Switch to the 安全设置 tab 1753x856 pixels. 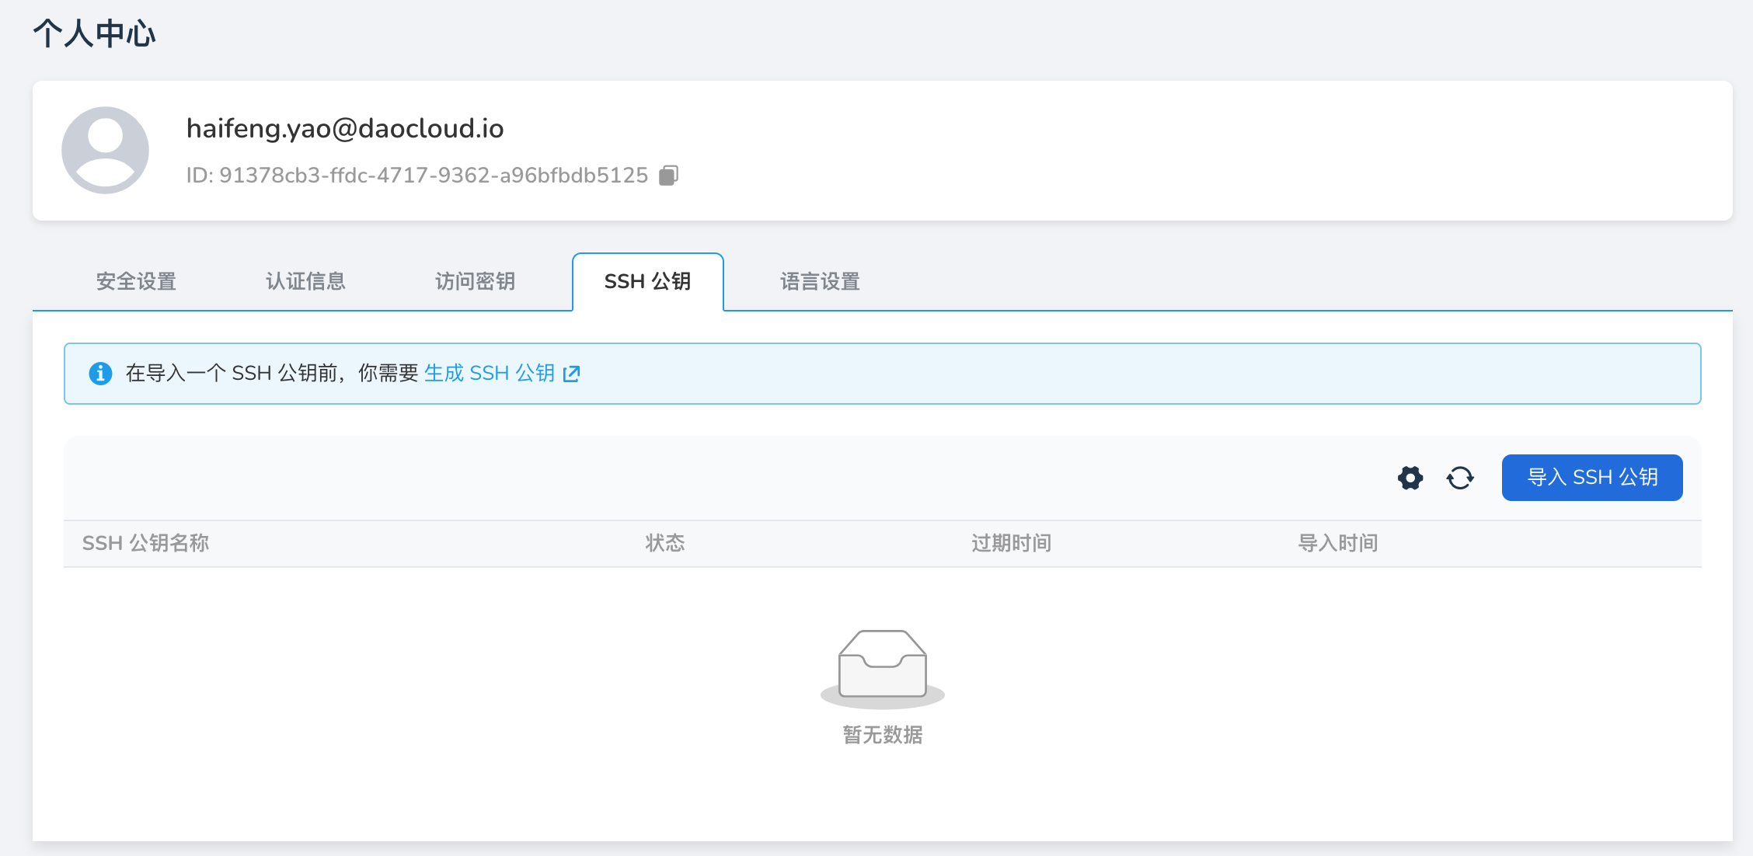coord(135,281)
